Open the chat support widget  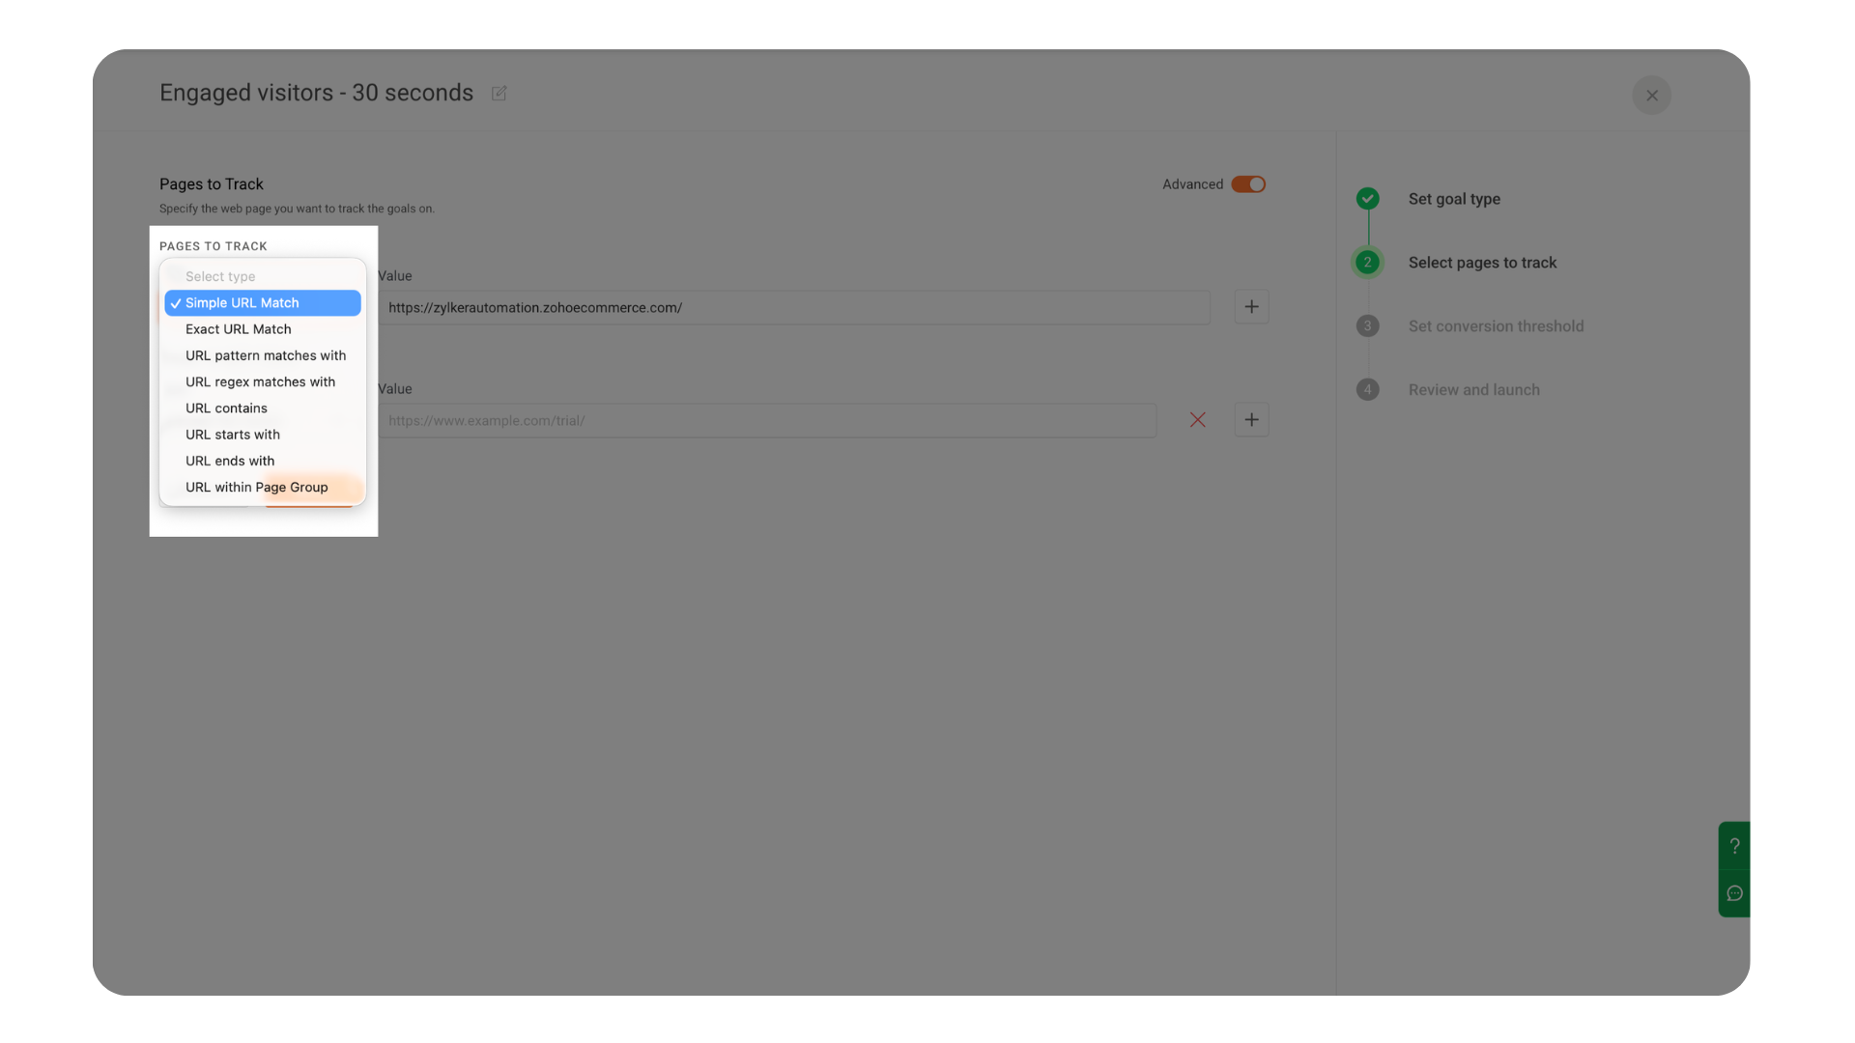point(1734,893)
